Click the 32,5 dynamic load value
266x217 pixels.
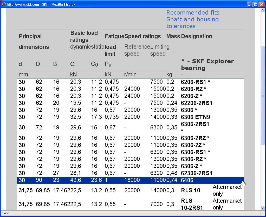coord(76,117)
